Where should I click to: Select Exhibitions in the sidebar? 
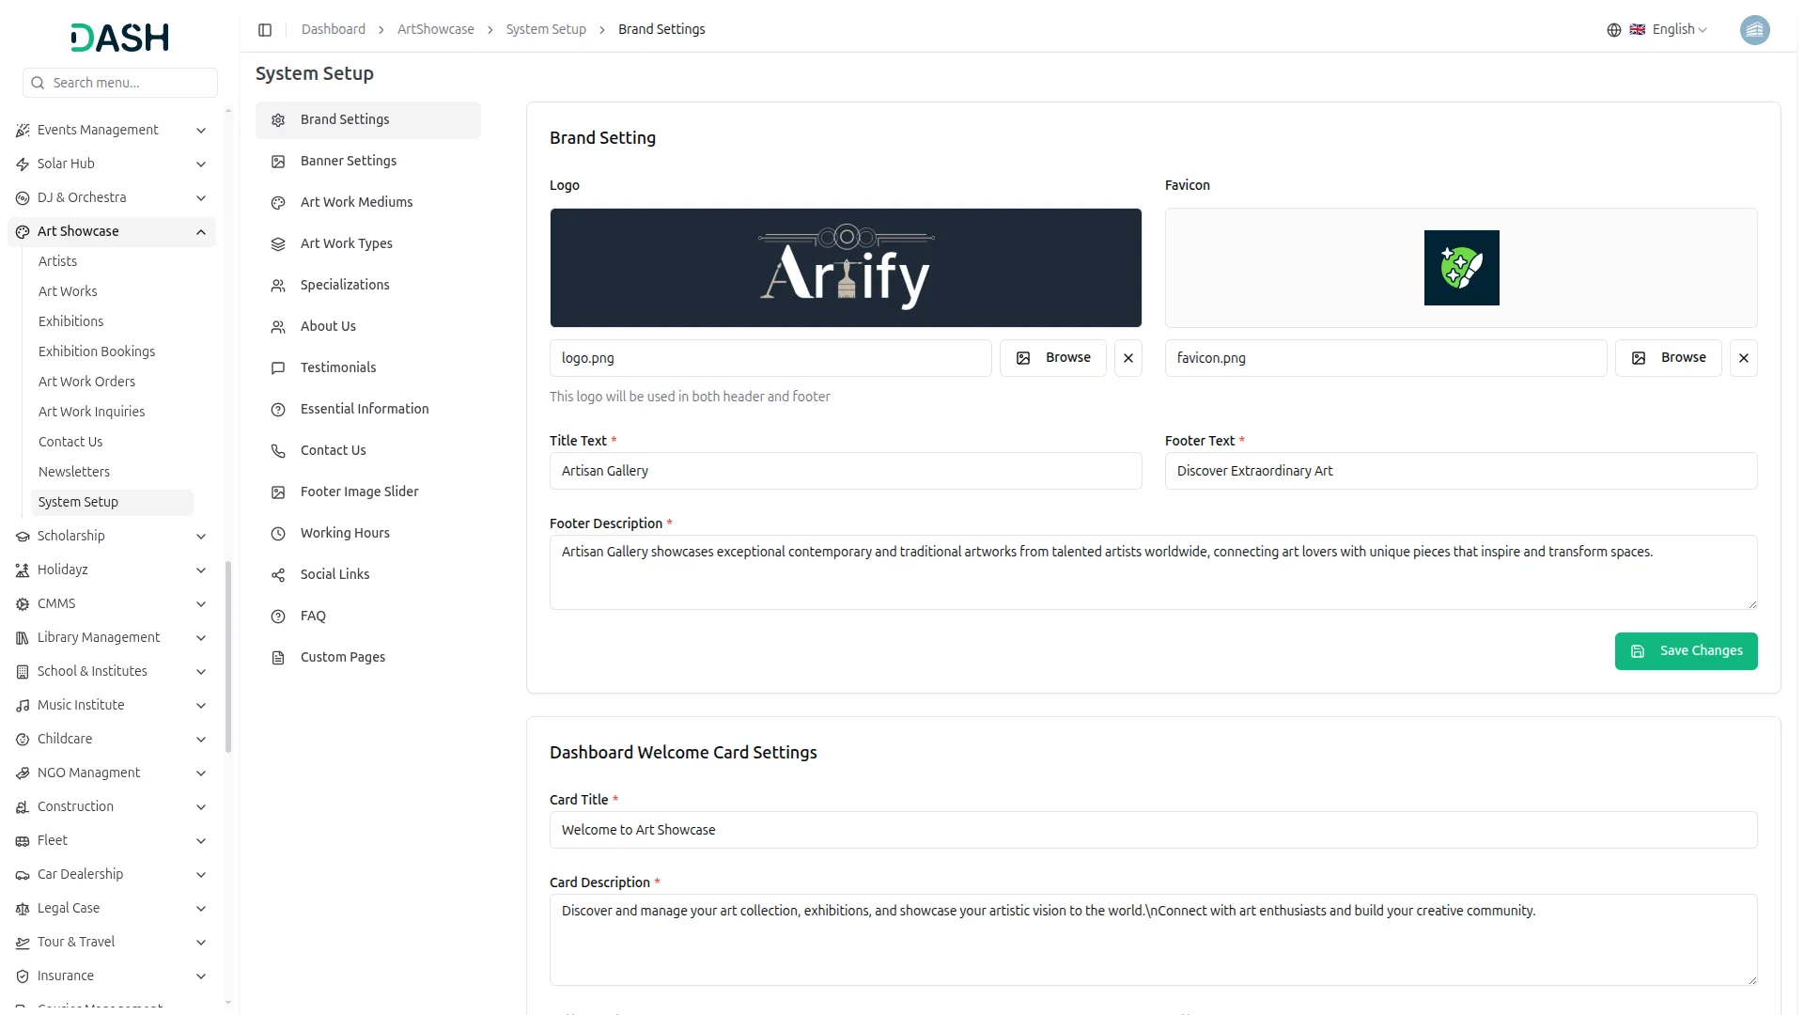point(71,321)
